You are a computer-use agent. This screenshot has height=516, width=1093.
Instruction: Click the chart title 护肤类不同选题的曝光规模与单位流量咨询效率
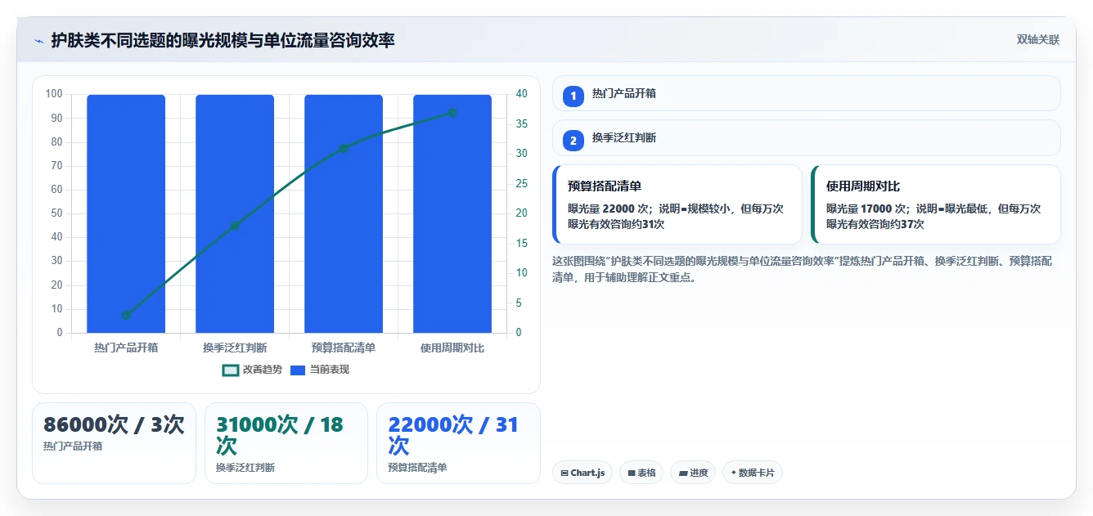pos(223,40)
